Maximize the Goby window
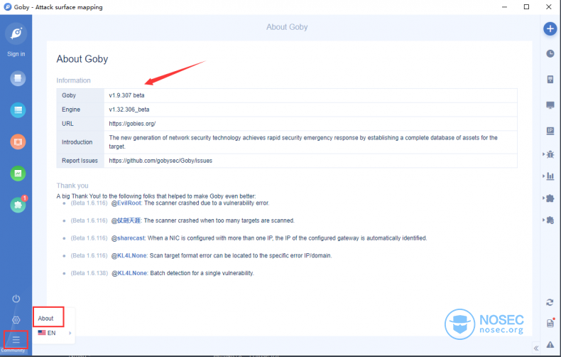 (526, 7)
